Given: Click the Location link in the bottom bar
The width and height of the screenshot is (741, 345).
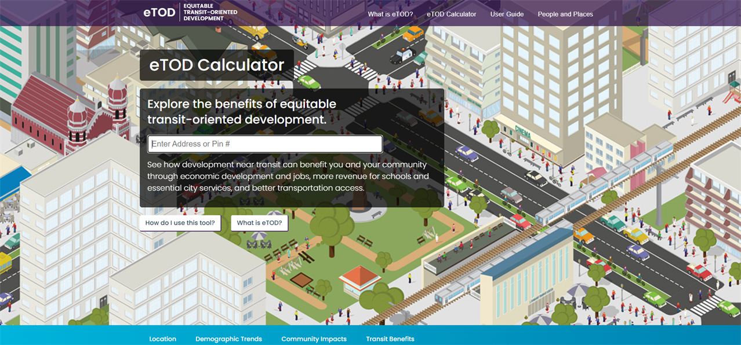Looking at the screenshot, I should 162,339.
